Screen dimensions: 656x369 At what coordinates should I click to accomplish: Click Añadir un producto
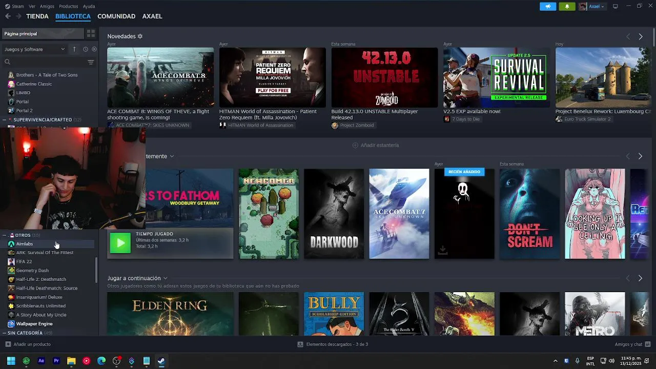(28, 344)
